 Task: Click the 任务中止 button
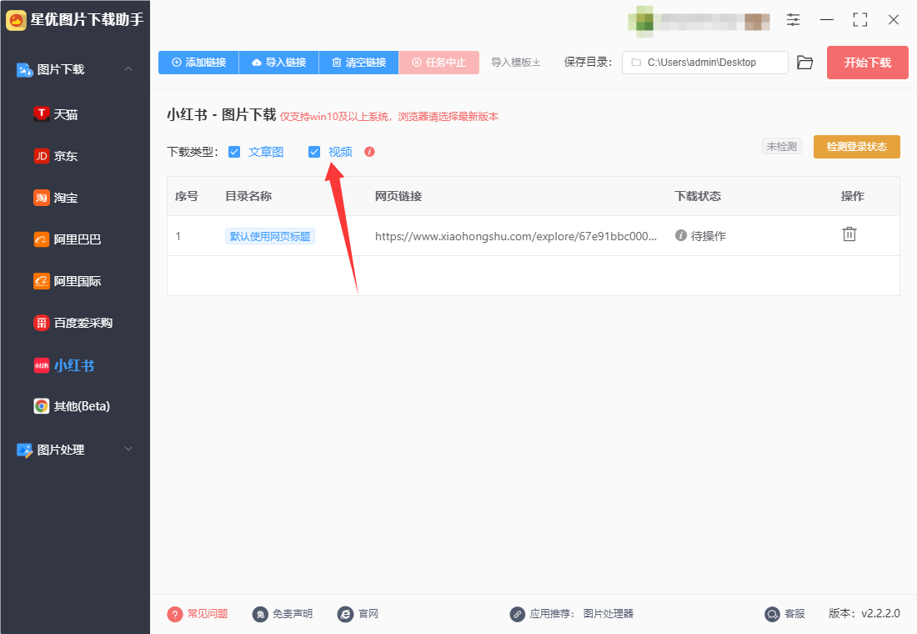click(x=439, y=63)
